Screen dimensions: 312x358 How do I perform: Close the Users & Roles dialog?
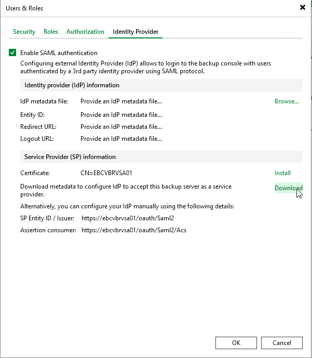point(303,8)
